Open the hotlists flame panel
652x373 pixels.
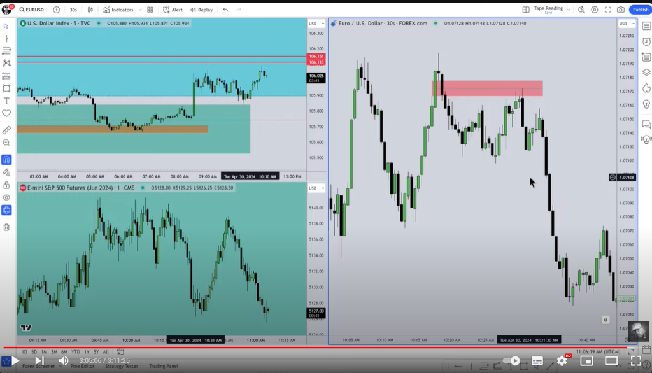[x=646, y=88]
